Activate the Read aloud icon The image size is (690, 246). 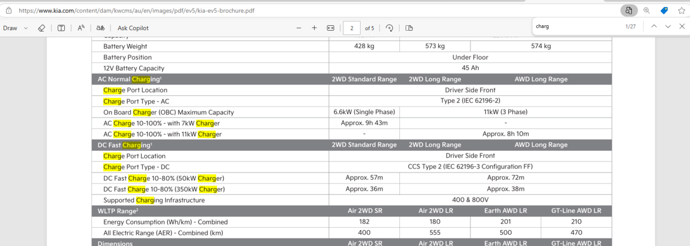(x=81, y=28)
